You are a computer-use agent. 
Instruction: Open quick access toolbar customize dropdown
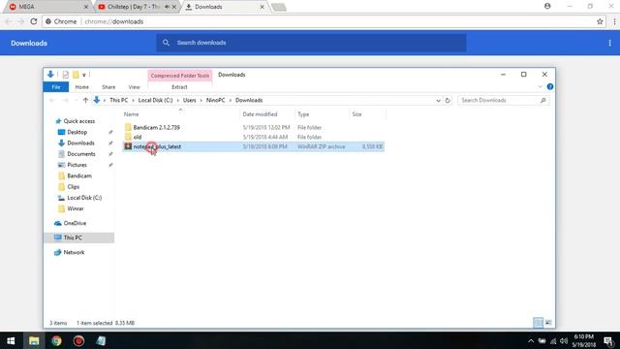coord(84,75)
